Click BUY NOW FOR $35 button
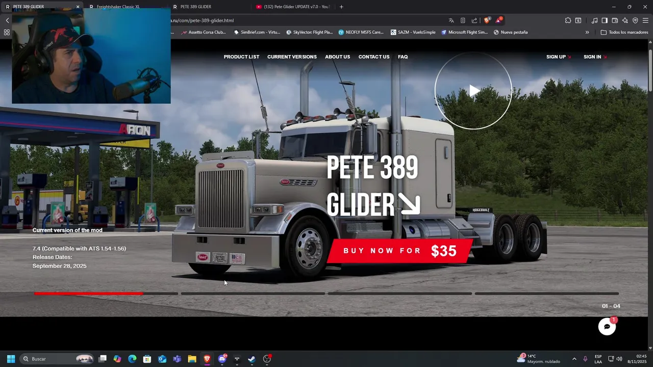This screenshot has width=653, height=367. point(399,251)
